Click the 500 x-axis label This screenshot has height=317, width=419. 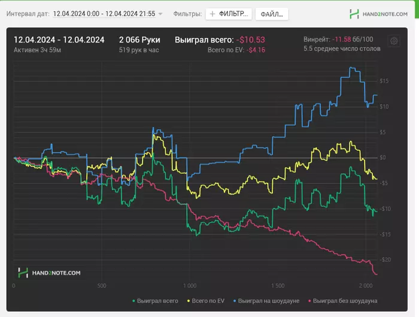102,286
